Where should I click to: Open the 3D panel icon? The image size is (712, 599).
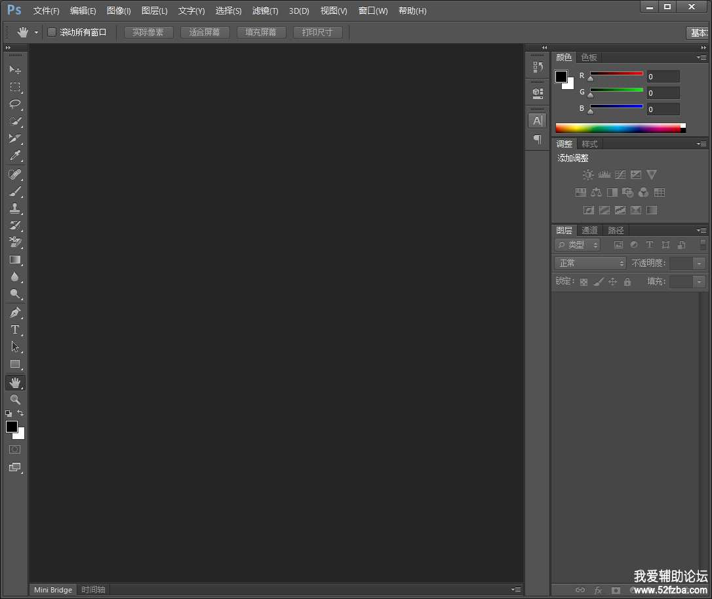[x=538, y=94]
